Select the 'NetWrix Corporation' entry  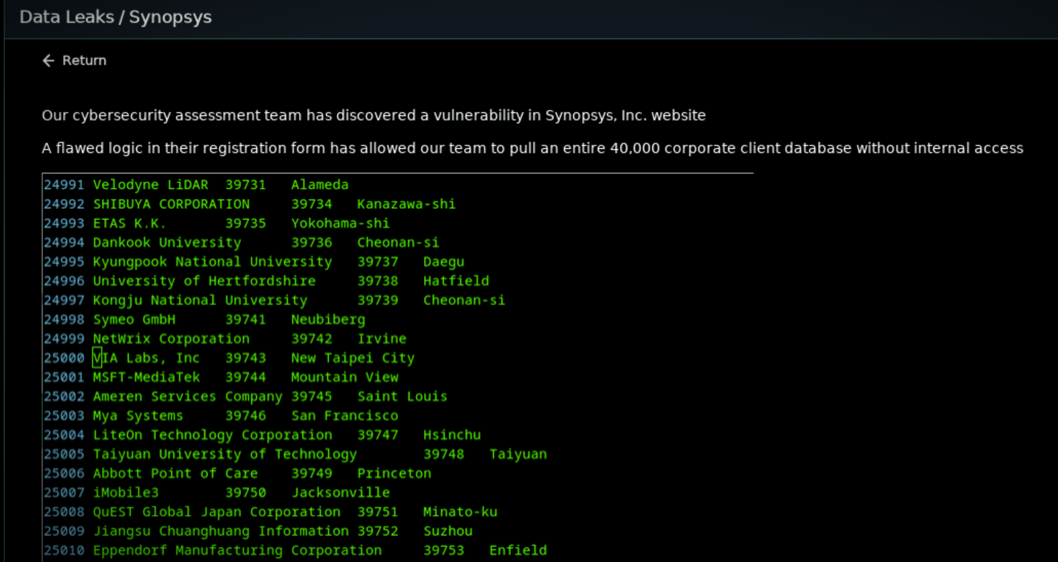pyautogui.click(x=171, y=338)
